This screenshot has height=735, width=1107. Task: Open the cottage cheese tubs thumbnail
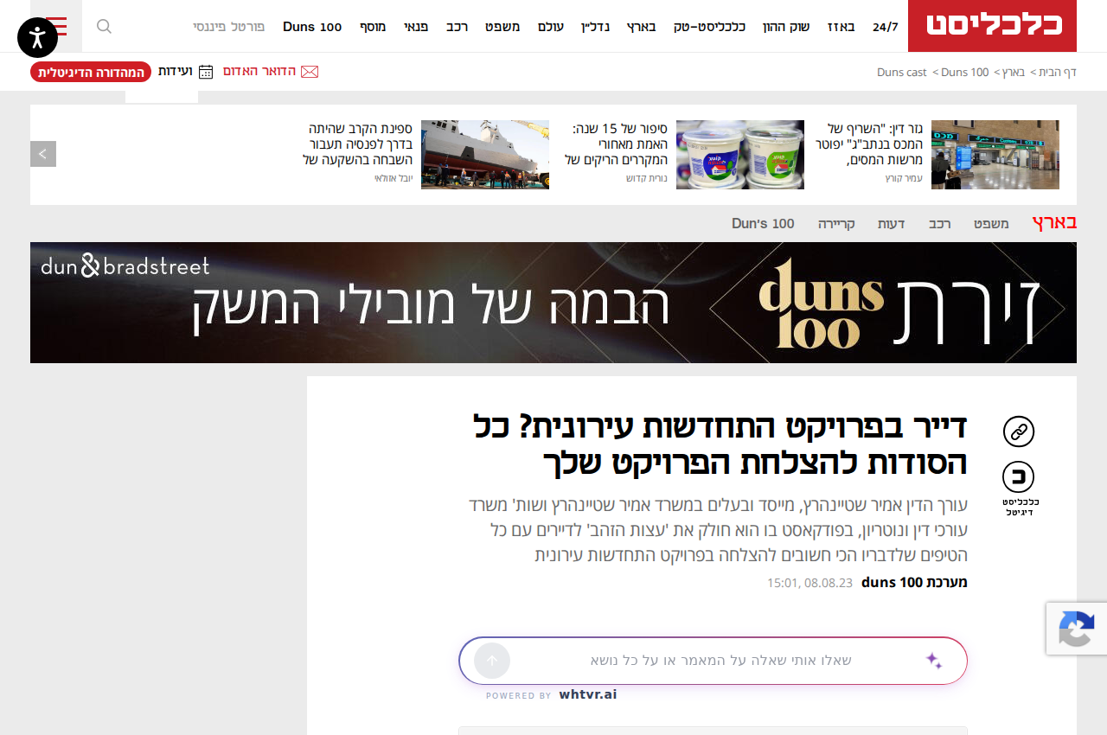[740, 155]
